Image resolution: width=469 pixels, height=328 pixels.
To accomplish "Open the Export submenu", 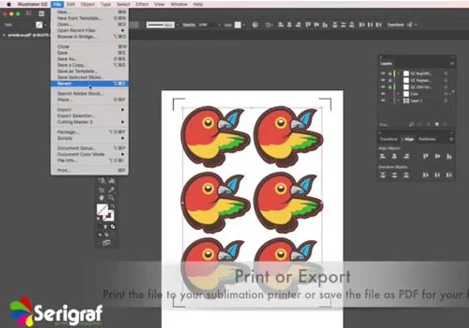I will [90, 110].
